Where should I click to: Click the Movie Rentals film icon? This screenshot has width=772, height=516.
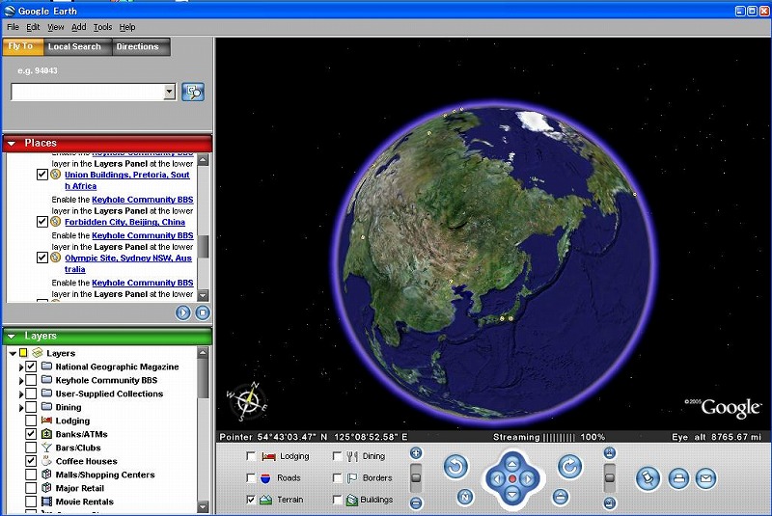point(46,502)
